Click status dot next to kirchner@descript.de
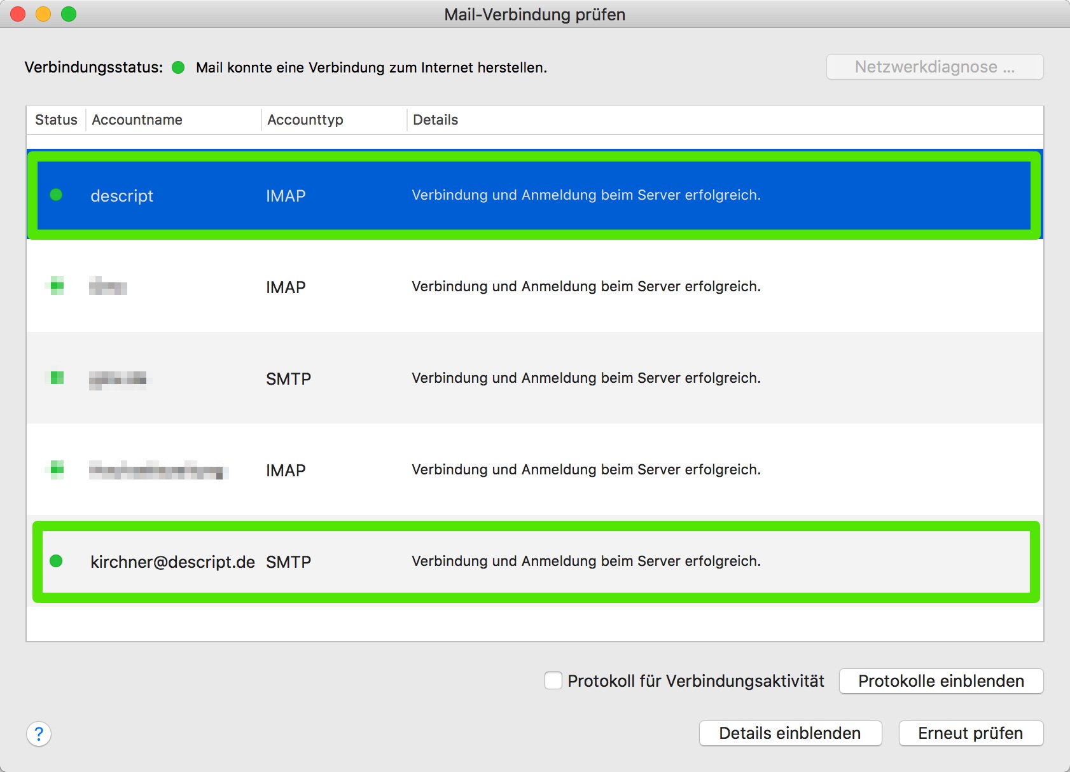1070x772 pixels. coord(56,561)
